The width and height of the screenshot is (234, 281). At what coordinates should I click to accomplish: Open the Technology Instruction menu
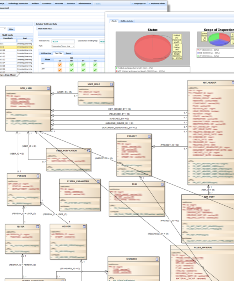pyautogui.click(x=18, y=3)
